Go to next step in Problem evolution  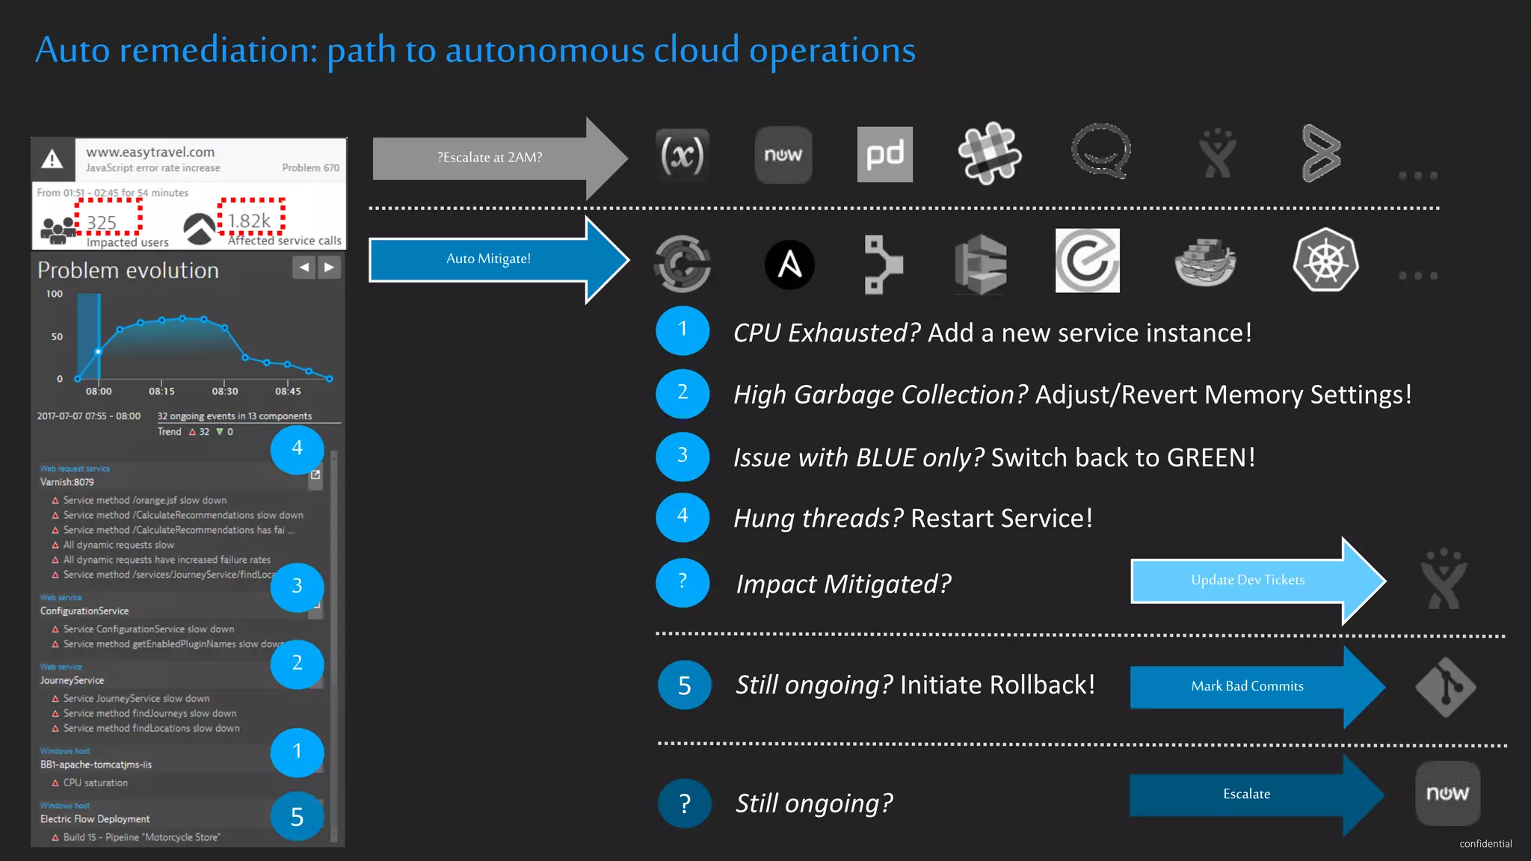pyautogui.click(x=329, y=268)
